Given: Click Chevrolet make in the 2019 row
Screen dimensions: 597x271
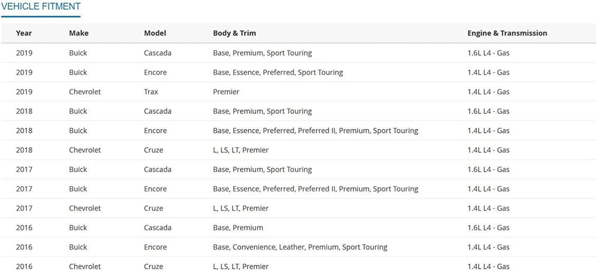Looking at the screenshot, I should click(85, 92).
